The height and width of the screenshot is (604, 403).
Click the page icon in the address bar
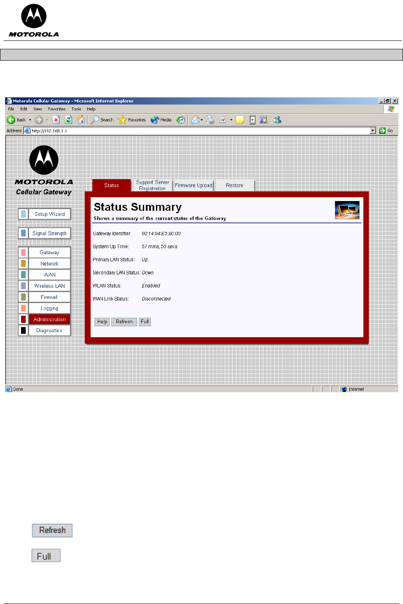27,131
